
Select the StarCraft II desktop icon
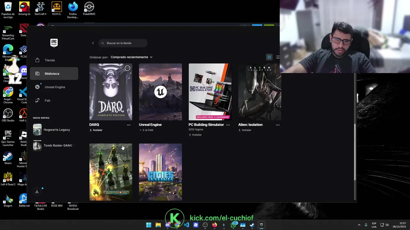pos(40,9)
